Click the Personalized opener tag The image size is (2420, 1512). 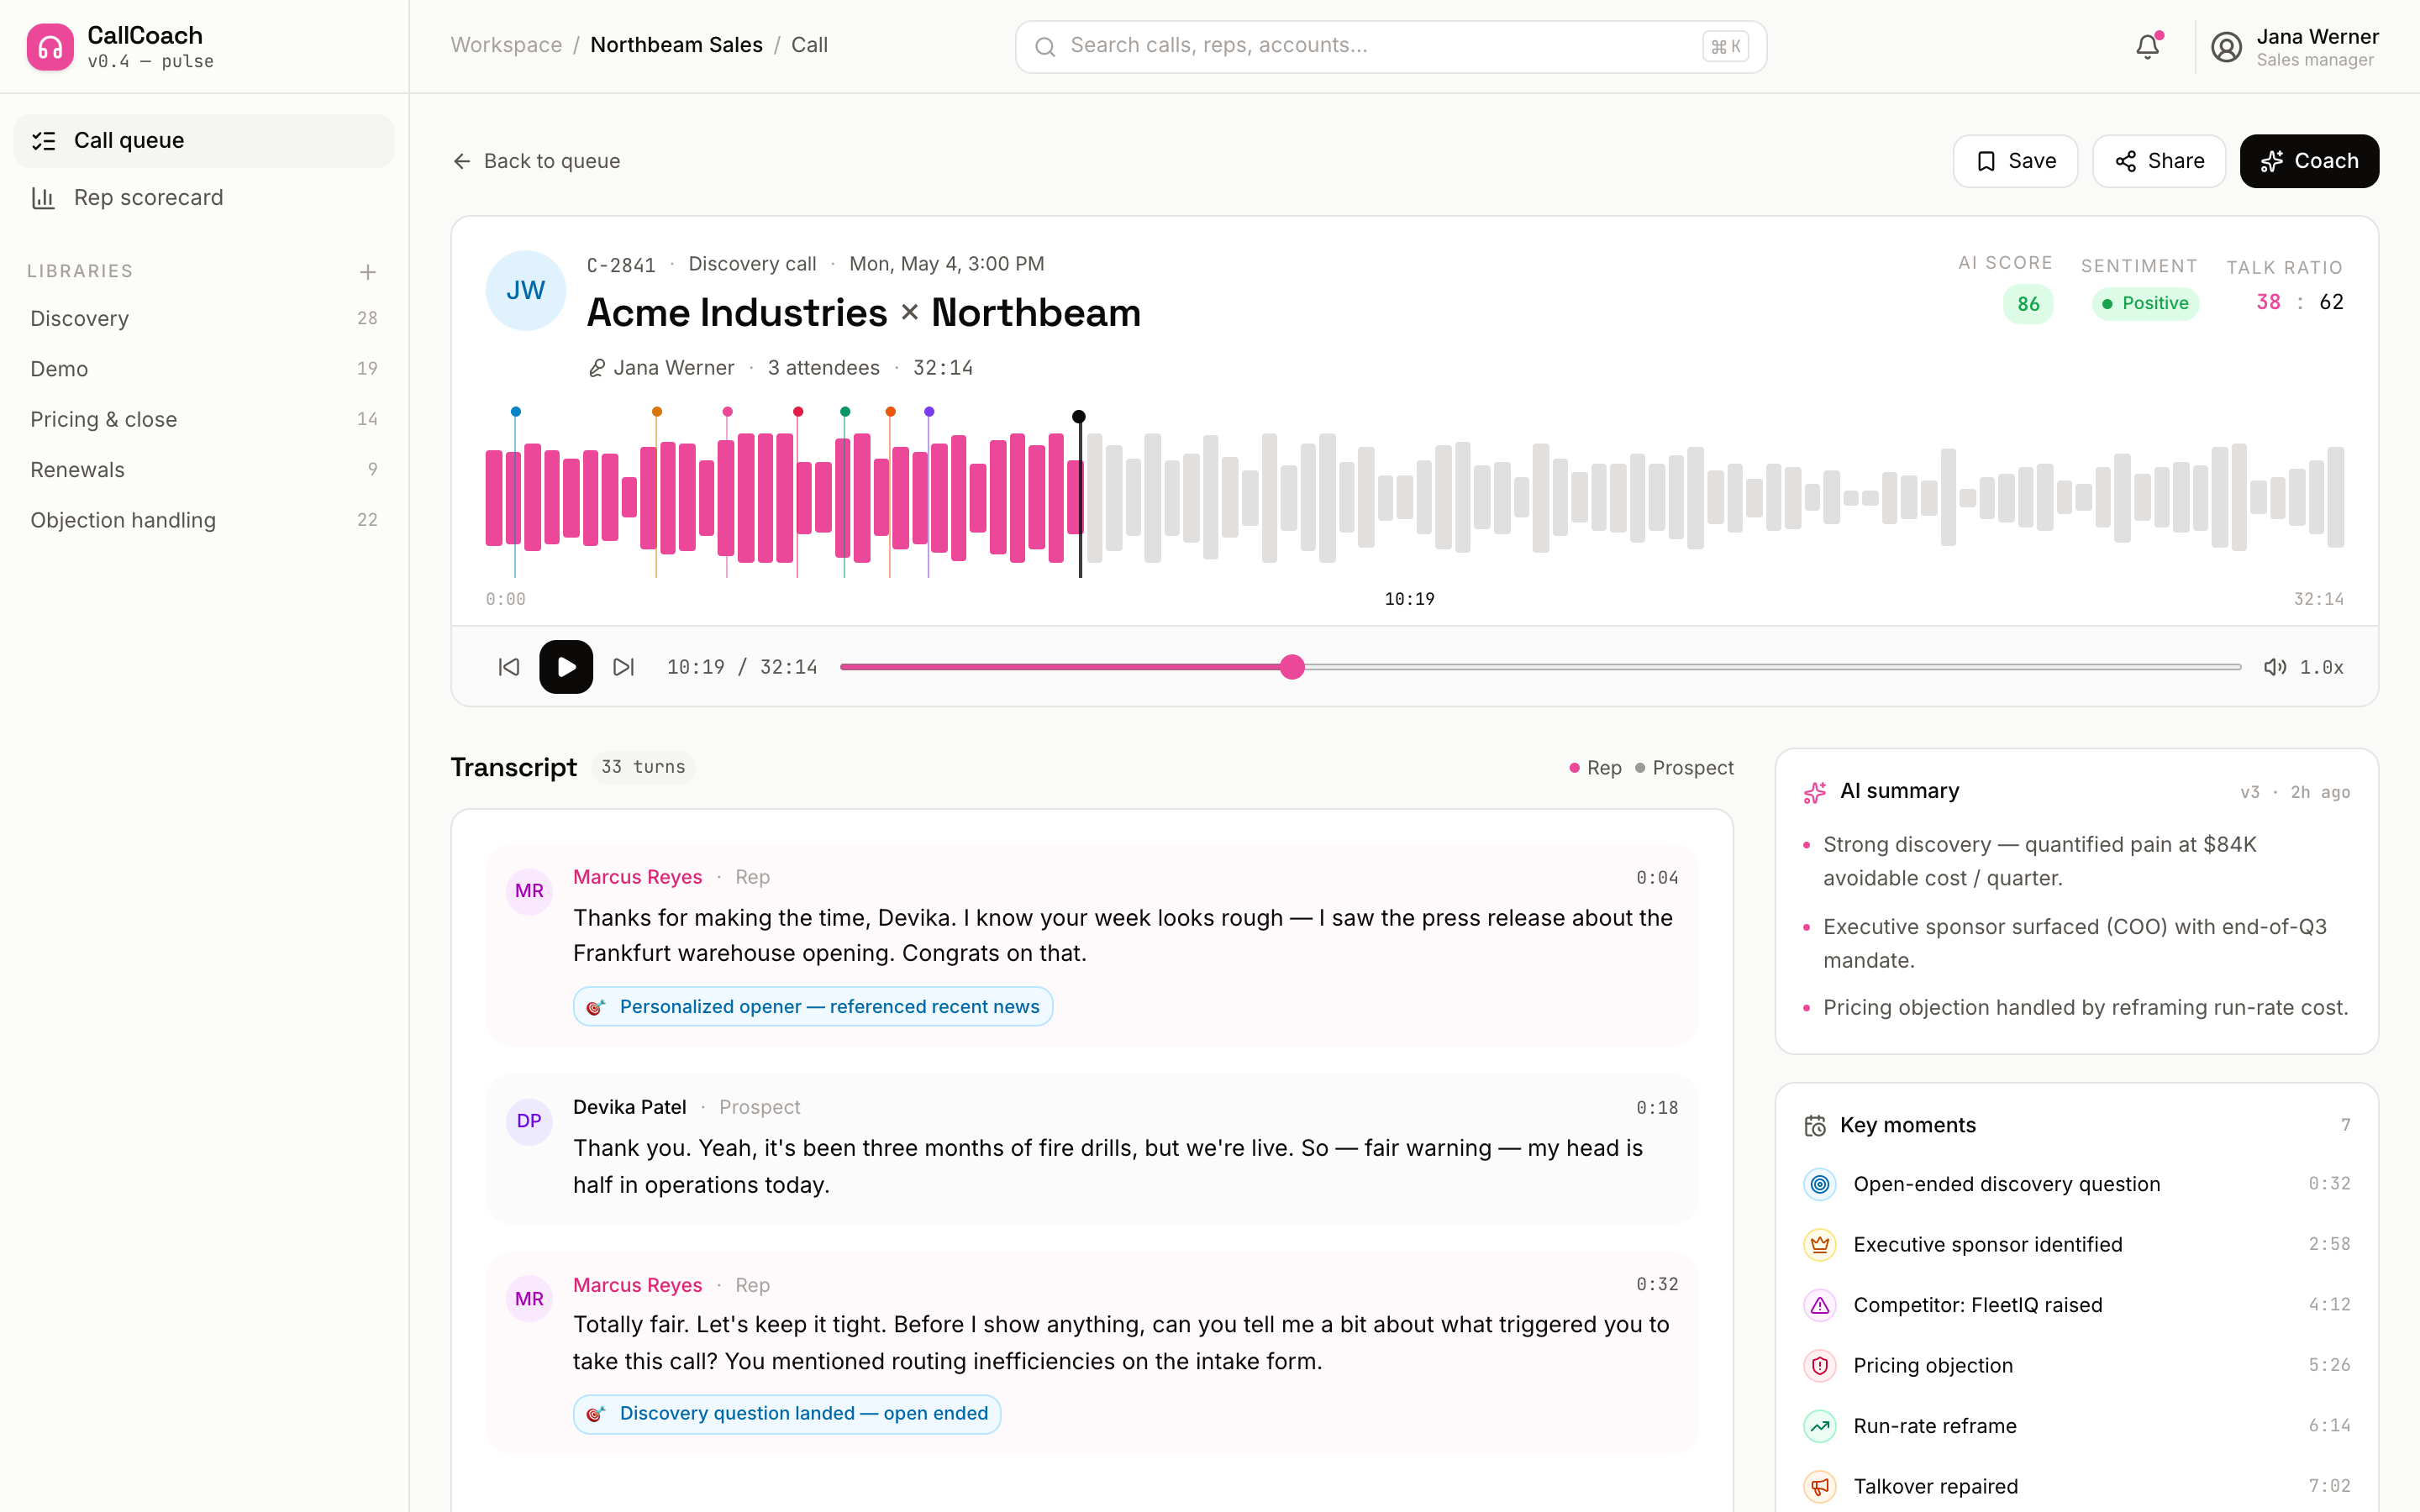[813, 1007]
